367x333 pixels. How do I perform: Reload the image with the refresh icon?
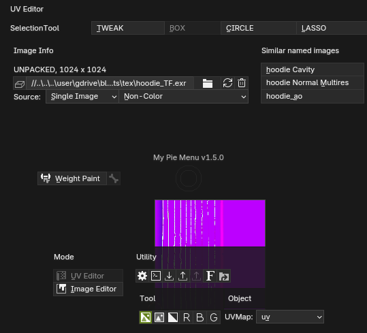coord(227,83)
